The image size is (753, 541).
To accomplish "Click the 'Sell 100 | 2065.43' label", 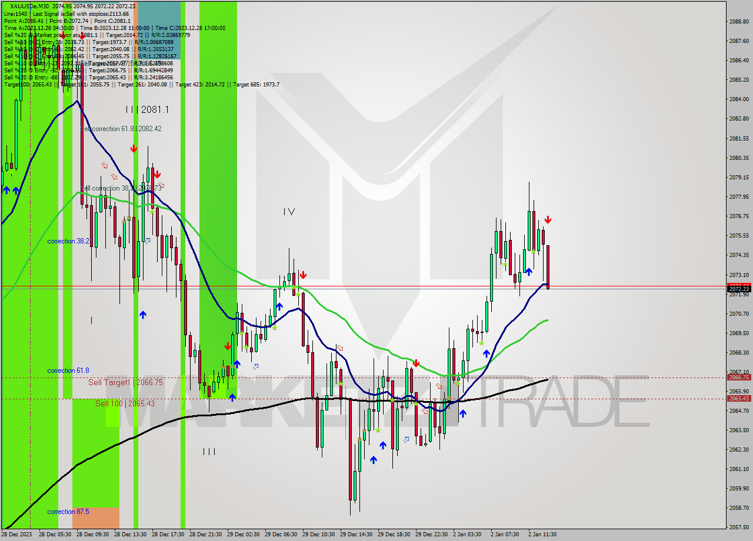I will (x=125, y=403).
